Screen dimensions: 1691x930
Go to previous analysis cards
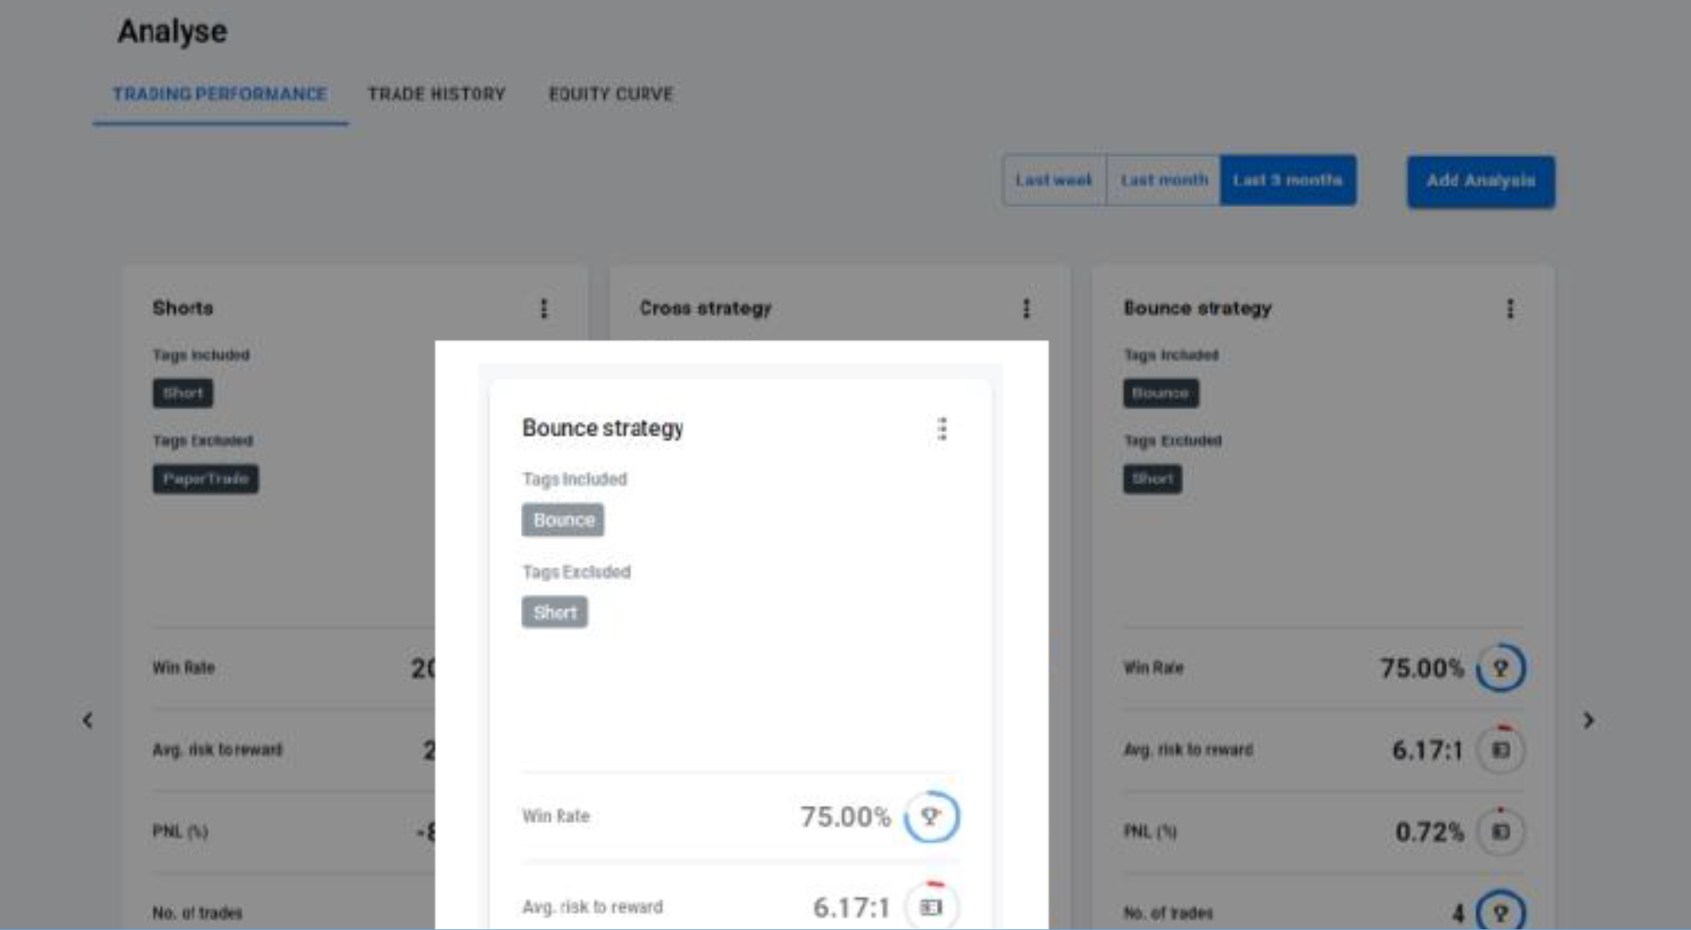(87, 720)
